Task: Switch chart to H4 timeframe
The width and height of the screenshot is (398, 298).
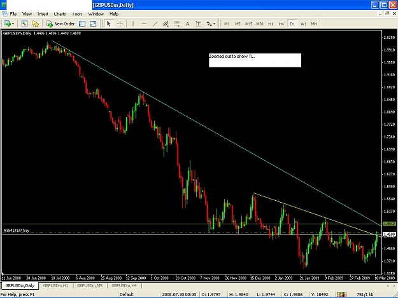Action: pos(281,24)
